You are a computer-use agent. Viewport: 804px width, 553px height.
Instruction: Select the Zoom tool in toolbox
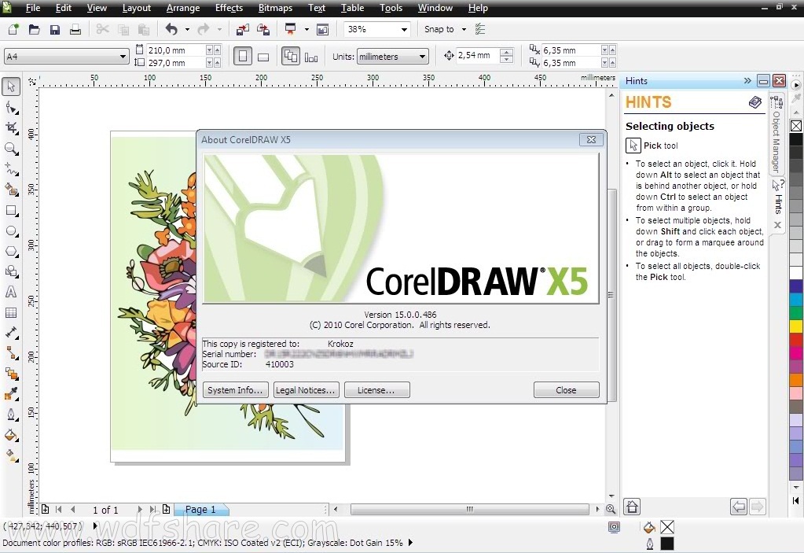click(x=11, y=149)
